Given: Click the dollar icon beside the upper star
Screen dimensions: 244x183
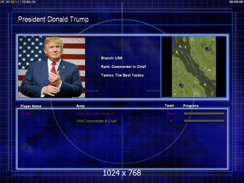Looking at the screenshot, I should tap(185, 47).
